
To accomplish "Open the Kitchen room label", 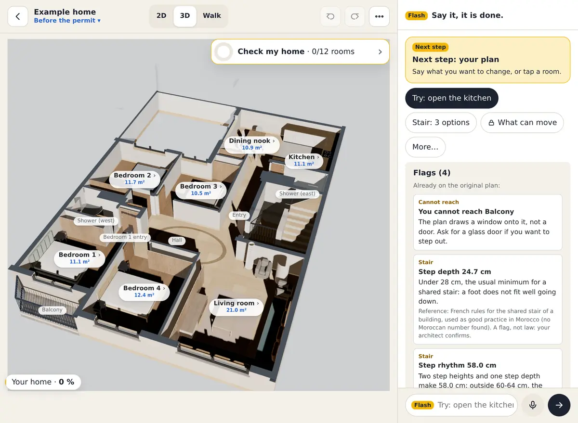I will point(304,160).
